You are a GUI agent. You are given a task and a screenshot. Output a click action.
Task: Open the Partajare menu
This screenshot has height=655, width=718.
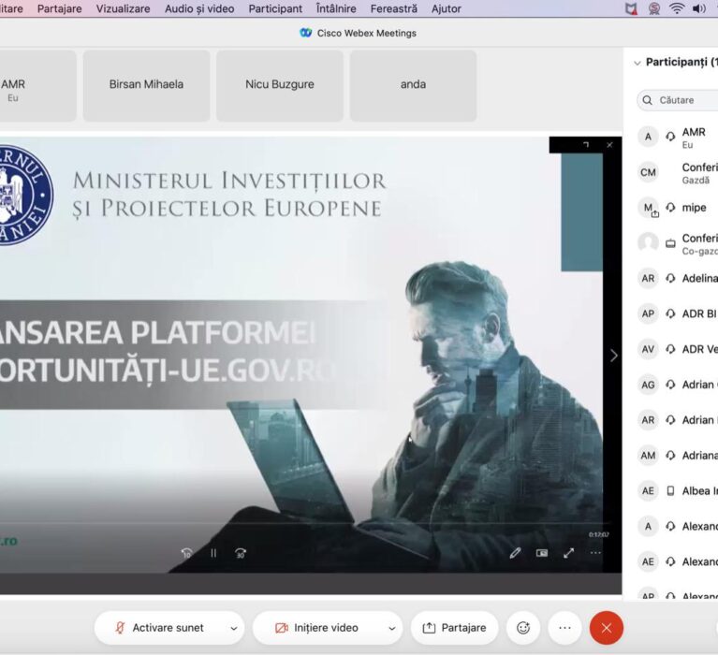pyautogui.click(x=60, y=8)
